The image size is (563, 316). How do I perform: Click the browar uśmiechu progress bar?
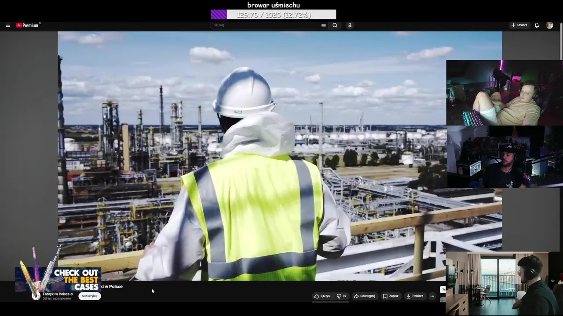(273, 14)
